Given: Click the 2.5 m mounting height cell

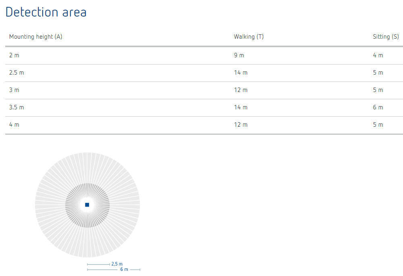Looking at the screenshot, I should point(17,73).
